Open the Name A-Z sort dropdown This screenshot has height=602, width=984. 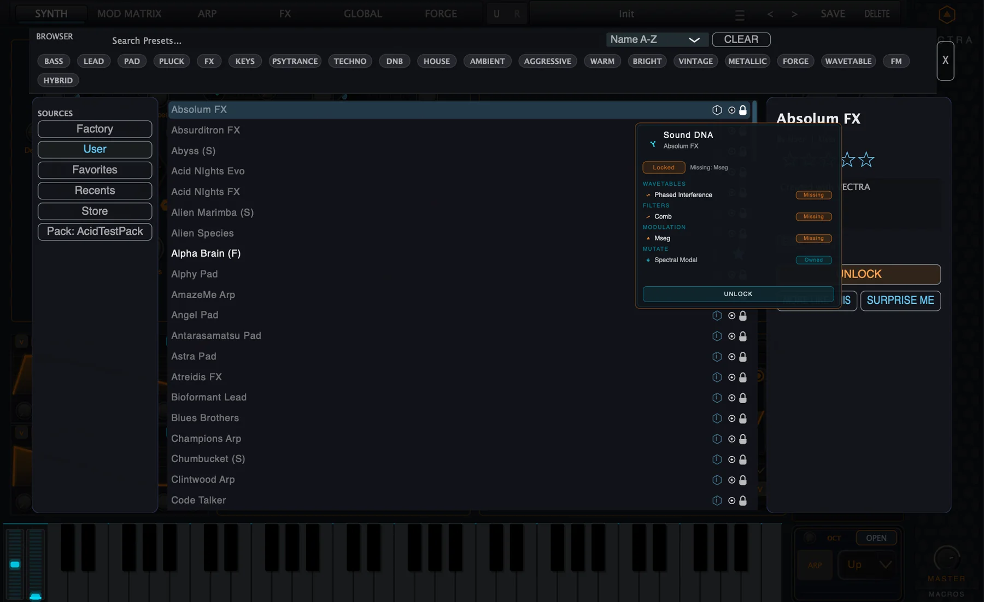click(657, 39)
